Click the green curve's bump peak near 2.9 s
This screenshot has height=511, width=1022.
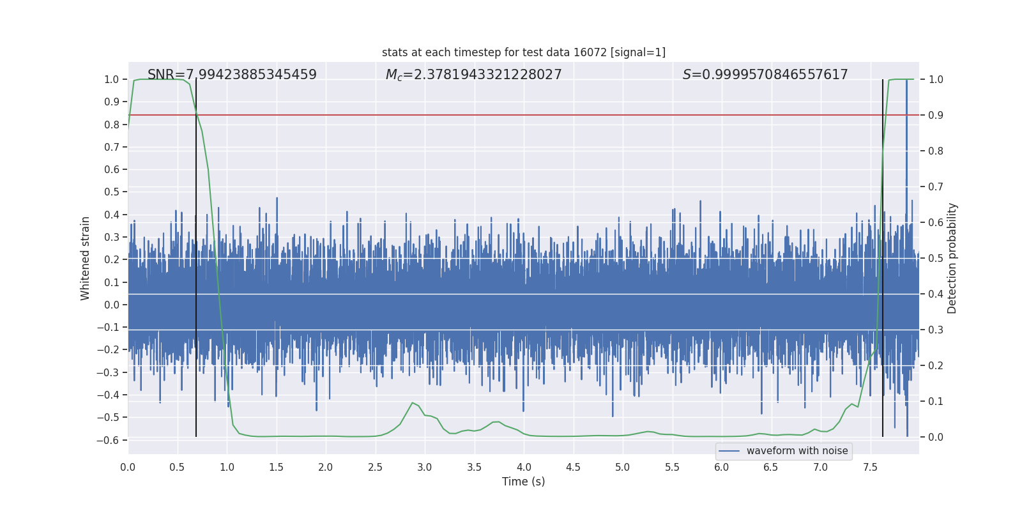click(x=413, y=403)
